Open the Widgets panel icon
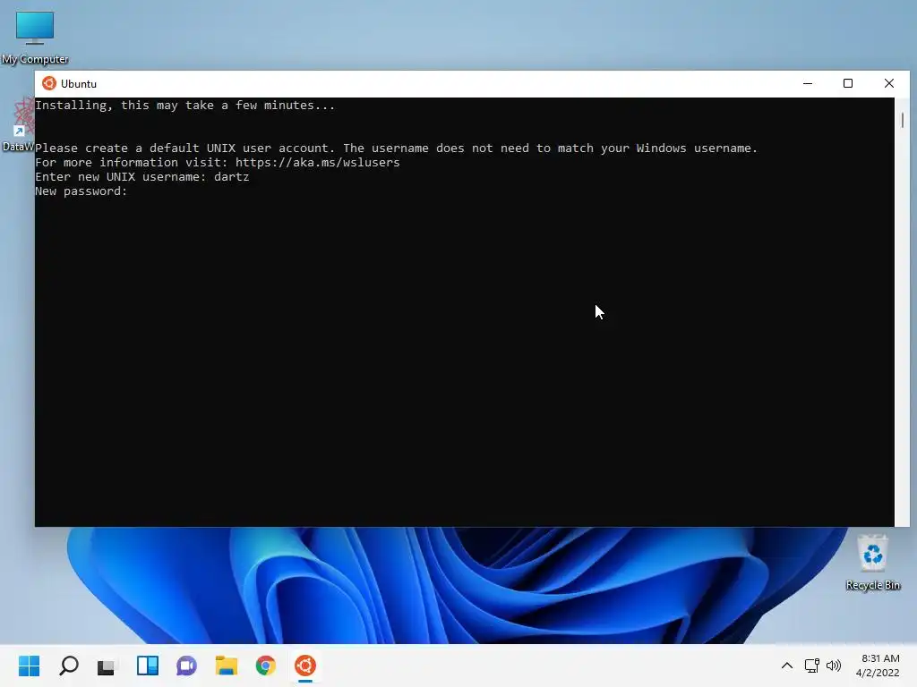This screenshot has height=687, width=917. click(148, 666)
